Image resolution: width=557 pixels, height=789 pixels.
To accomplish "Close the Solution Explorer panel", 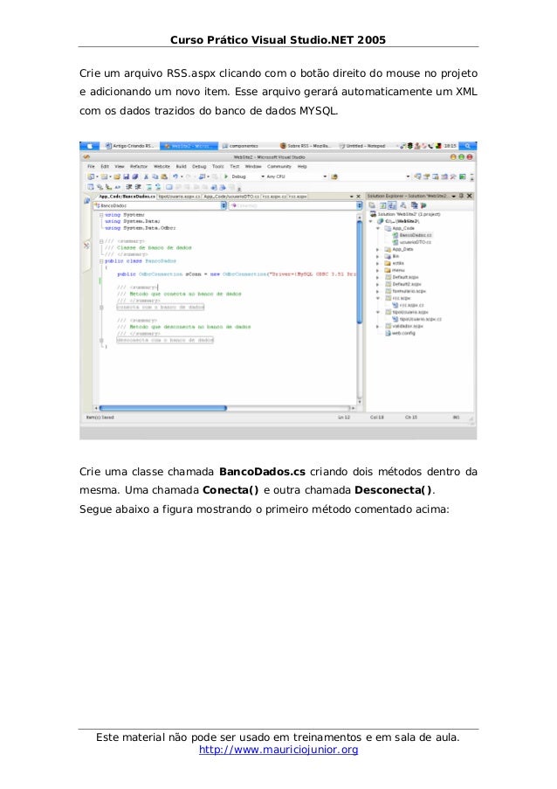I will point(470,197).
